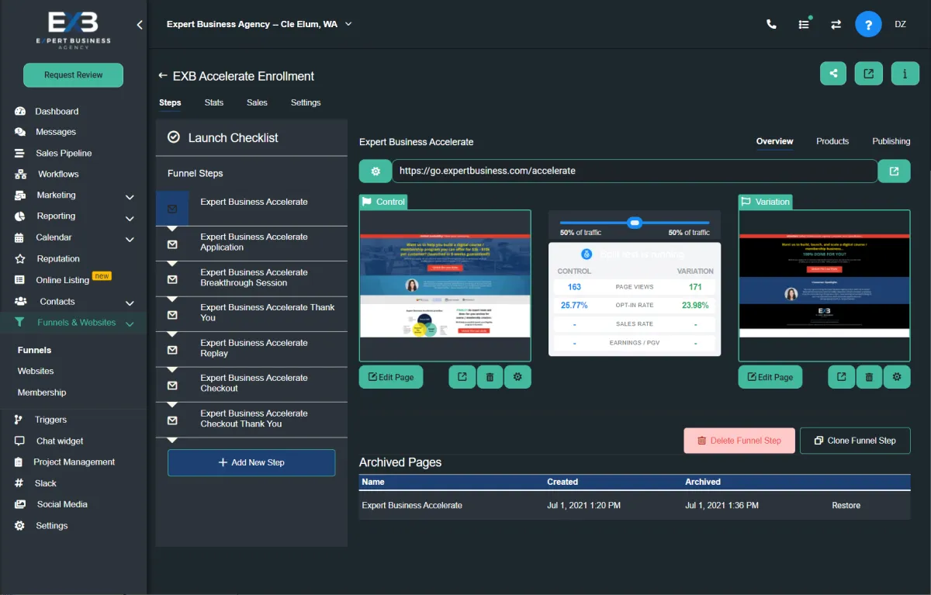Click the info icon button
Viewport: 931px width, 595px height.
pos(905,74)
